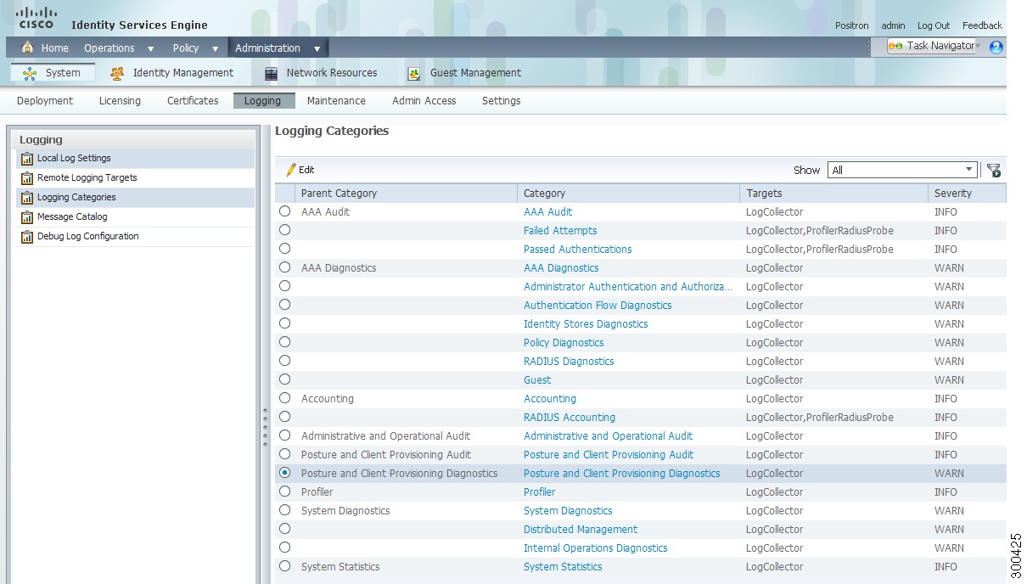Open the Administrator Authentication and Authorization link

[628, 287]
